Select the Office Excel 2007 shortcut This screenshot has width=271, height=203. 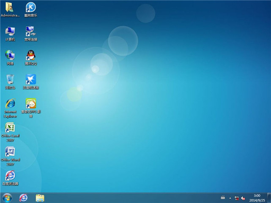pos(10,132)
